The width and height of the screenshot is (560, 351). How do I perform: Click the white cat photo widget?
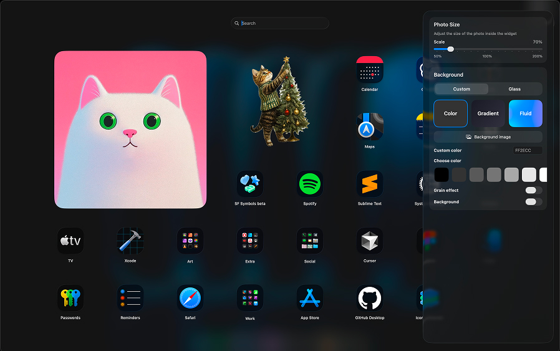[x=130, y=130]
